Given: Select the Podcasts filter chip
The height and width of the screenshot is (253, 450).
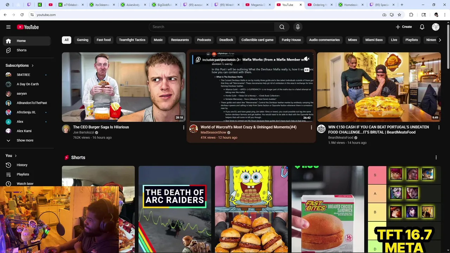Looking at the screenshot, I should tap(204, 40).
